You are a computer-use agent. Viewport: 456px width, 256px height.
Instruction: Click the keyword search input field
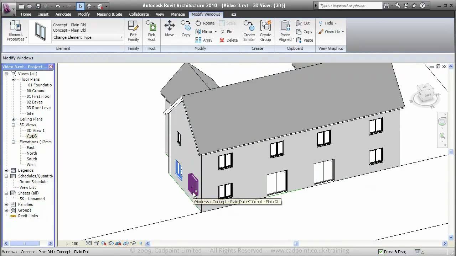tap(350, 6)
